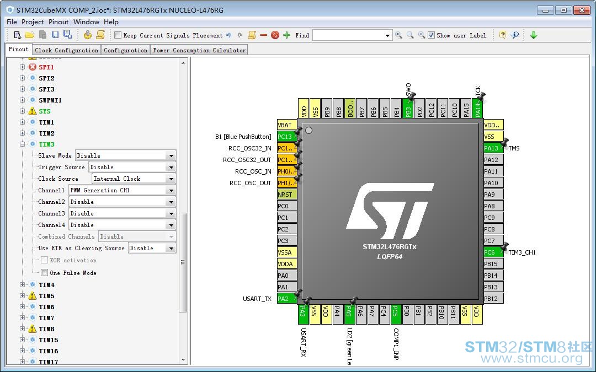Click the Generate Code gear icon
This screenshot has width=596, height=372.
click(x=87, y=35)
